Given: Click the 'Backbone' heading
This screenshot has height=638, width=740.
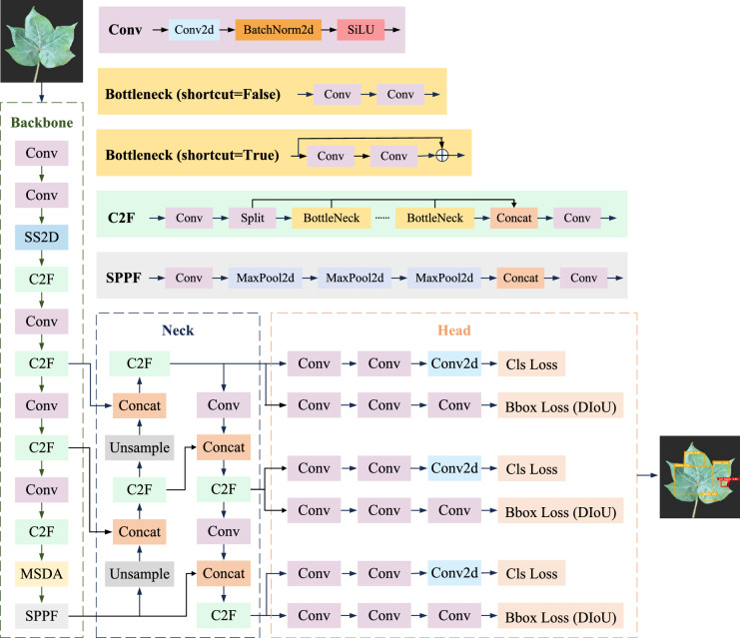Looking at the screenshot, I should click(x=42, y=123).
